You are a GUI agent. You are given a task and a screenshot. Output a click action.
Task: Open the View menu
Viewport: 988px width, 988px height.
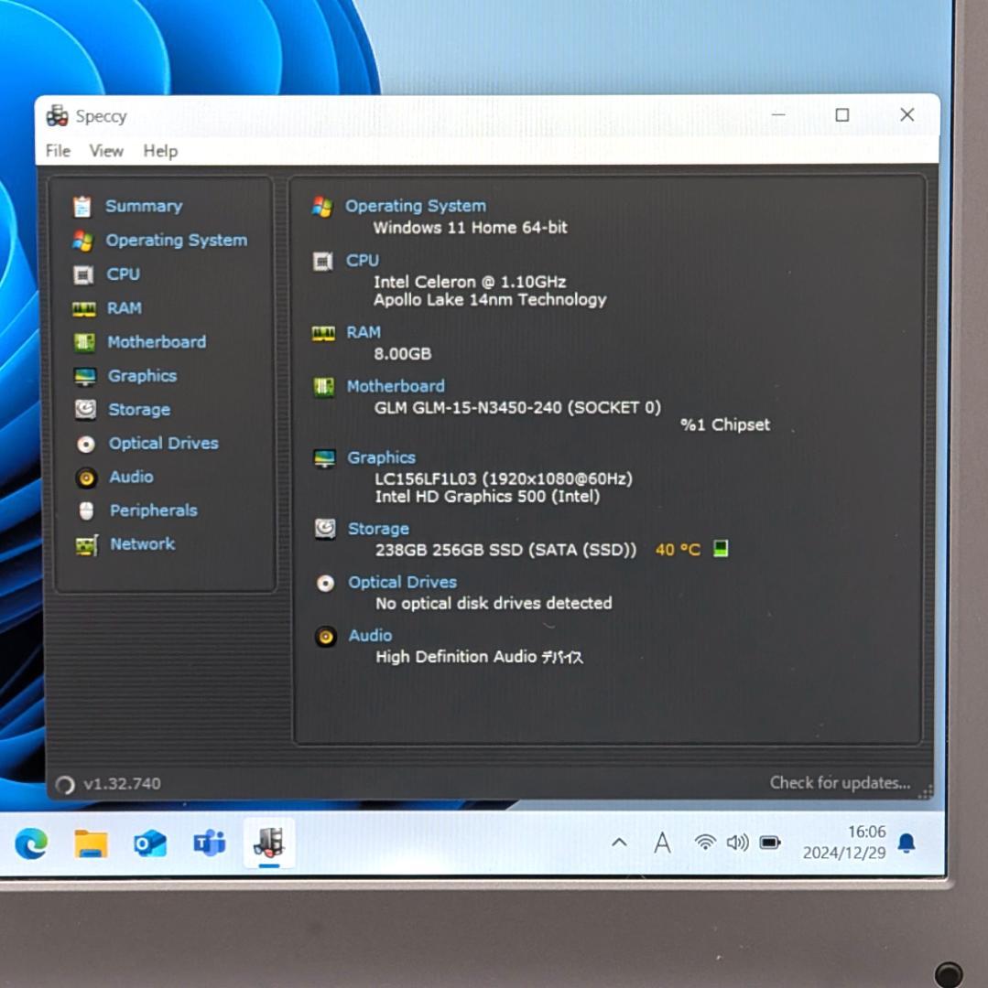[x=105, y=151]
